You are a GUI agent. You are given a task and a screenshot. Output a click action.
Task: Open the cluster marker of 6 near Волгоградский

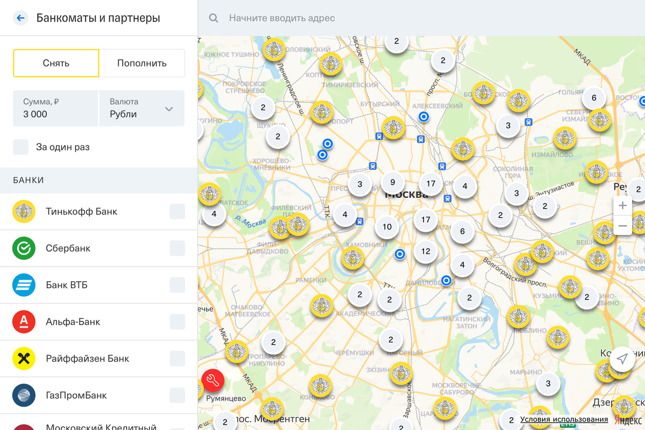tap(462, 232)
